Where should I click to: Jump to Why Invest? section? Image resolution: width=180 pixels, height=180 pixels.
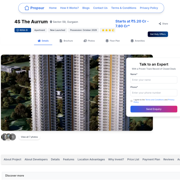click(116, 160)
